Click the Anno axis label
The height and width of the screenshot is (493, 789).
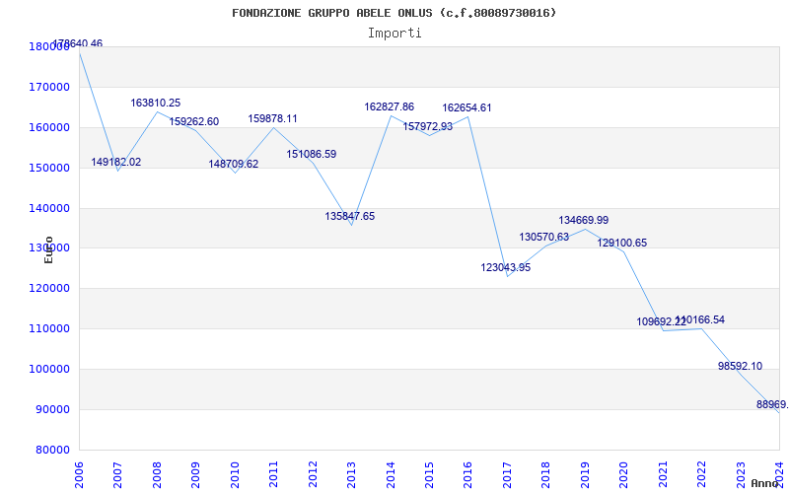coord(763,483)
